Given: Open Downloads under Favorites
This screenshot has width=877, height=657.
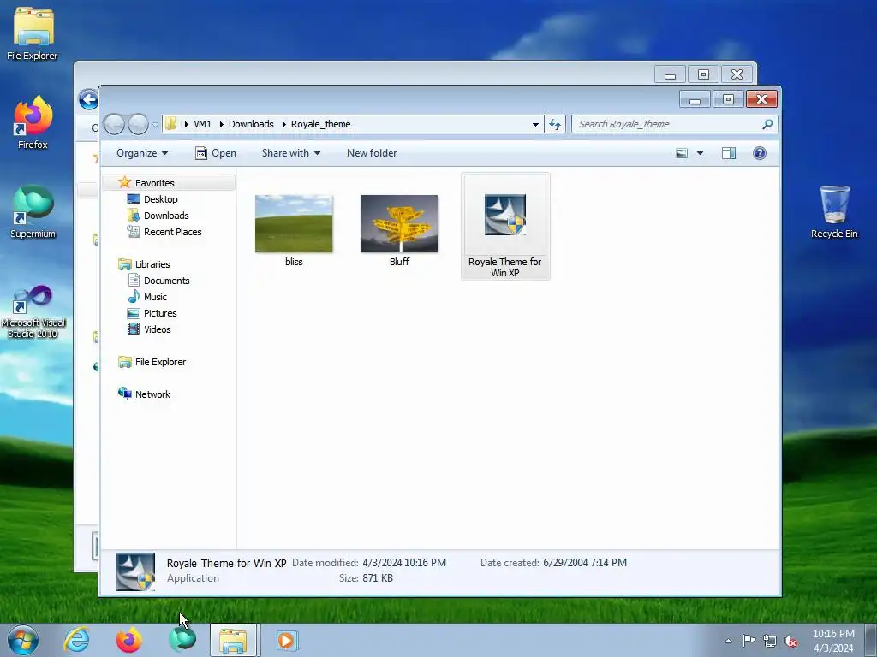Looking at the screenshot, I should point(166,215).
